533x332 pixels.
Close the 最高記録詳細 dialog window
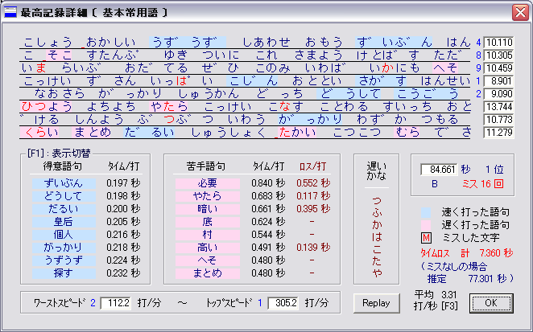(x=519, y=12)
